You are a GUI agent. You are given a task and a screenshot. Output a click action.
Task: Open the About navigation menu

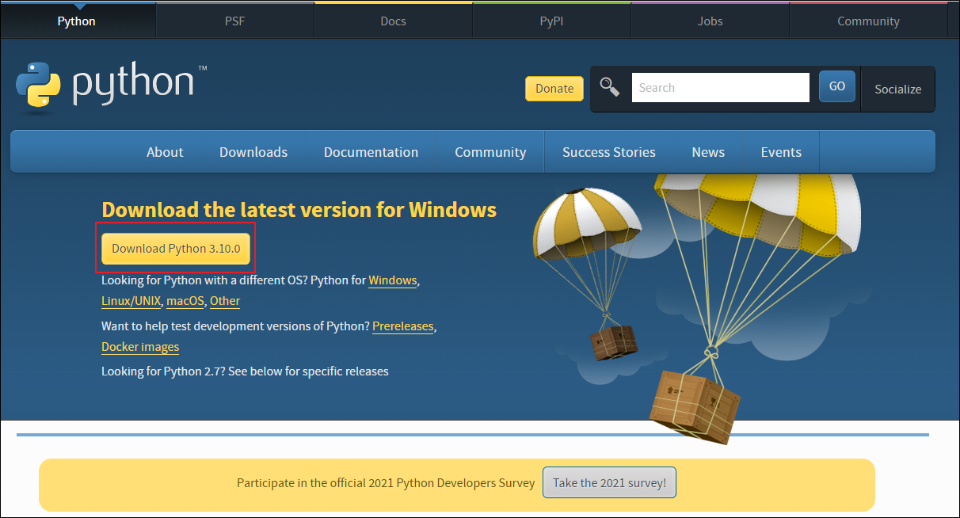click(x=165, y=152)
